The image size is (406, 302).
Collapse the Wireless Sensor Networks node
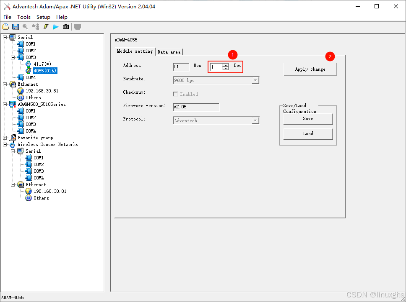click(5, 145)
